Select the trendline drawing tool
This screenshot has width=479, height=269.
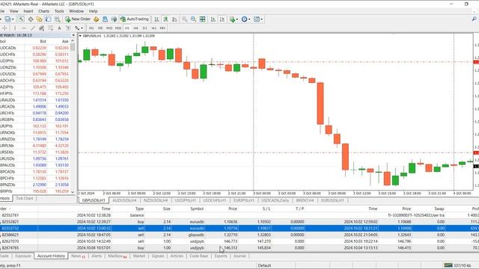coord(33,28)
